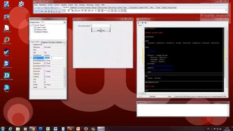Choose the TScrollBar component in palette

point(106,11)
